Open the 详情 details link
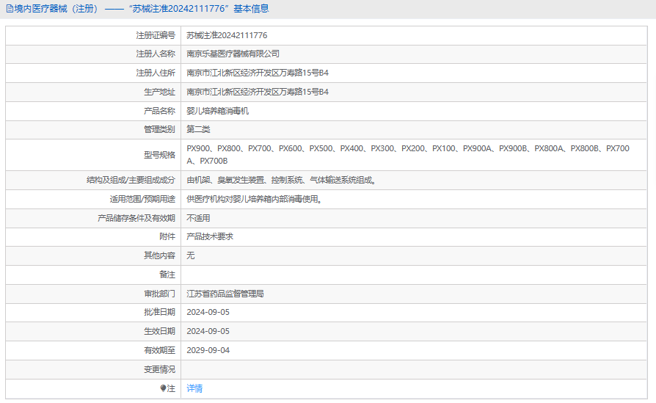The height and width of the screenshot is (403, 656). coord(194,388)
